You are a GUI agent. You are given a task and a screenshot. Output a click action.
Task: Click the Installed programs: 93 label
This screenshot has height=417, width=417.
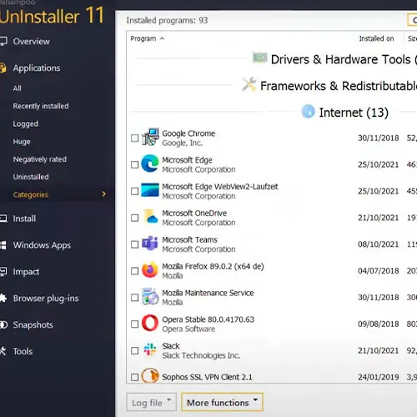pos(167,20)
